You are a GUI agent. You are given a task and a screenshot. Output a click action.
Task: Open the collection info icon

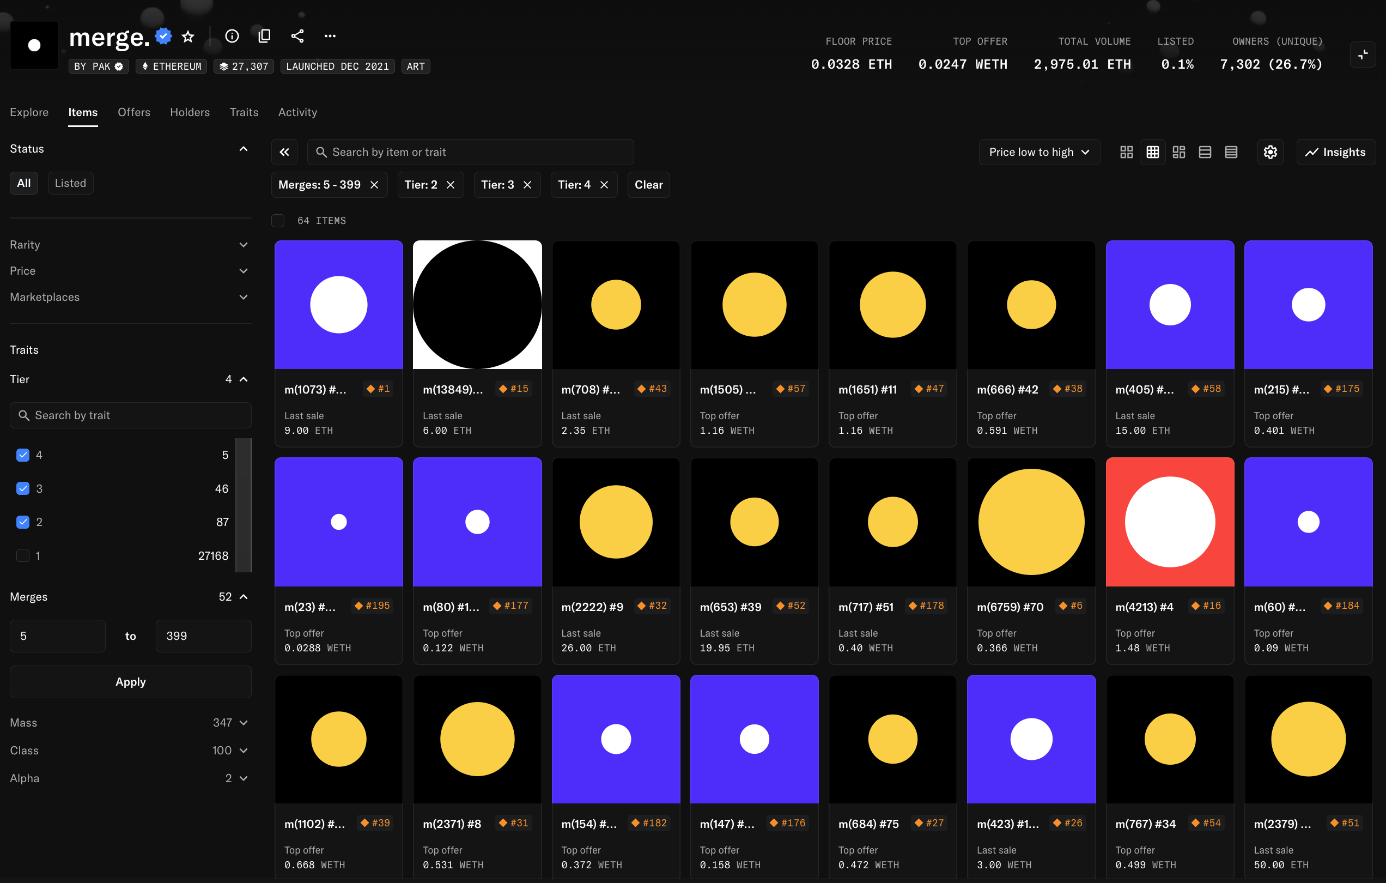click(232, 37)
